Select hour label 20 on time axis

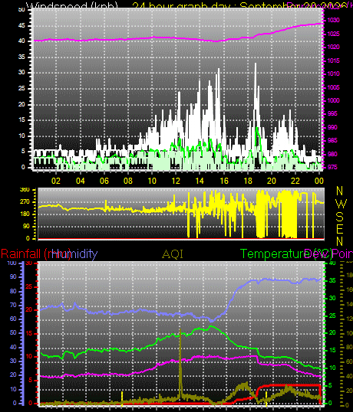272,181
